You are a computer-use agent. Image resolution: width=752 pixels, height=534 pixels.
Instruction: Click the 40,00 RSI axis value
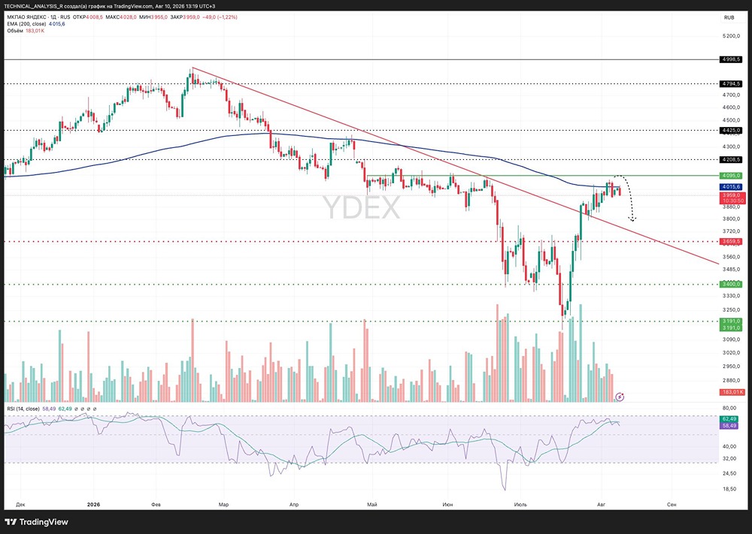coord(729,446)
